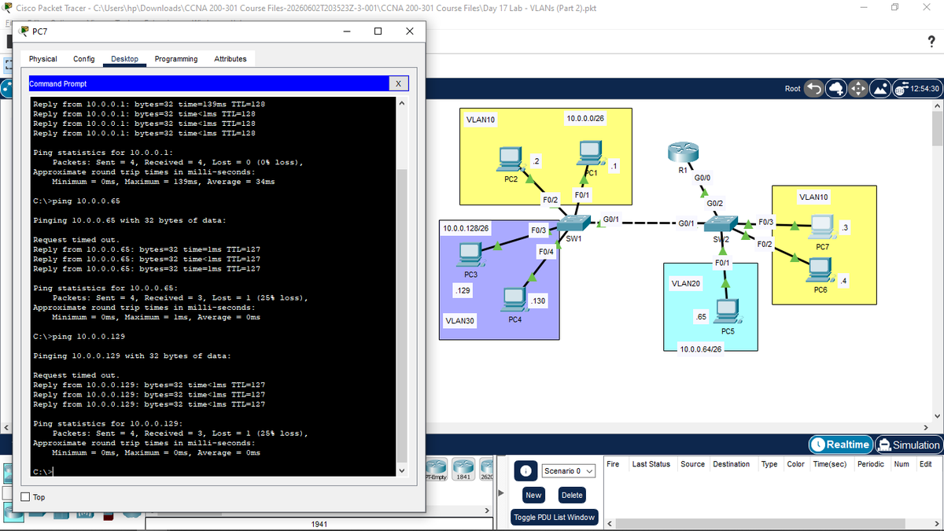This screenshot has height=531, width=944.
Task: Click the new cluster cloud icon
Action: point(836,88)
